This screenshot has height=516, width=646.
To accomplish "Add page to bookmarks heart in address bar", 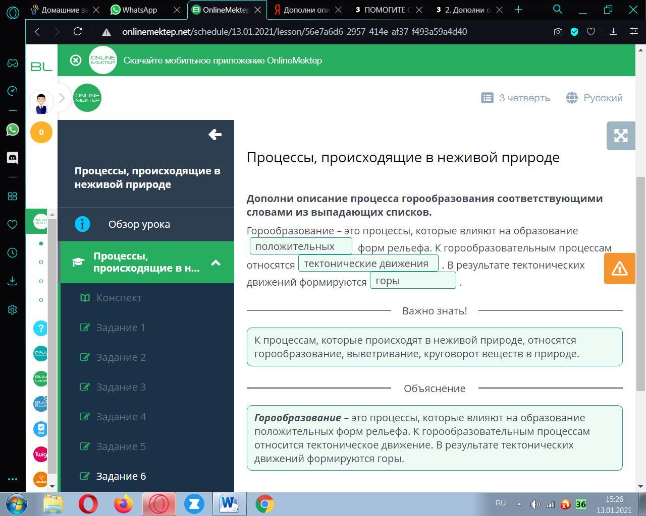I will click(591, 32).
